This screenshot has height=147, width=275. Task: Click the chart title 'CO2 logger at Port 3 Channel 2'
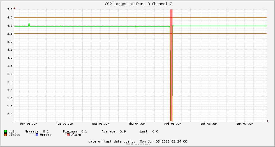tap(138, 4)
